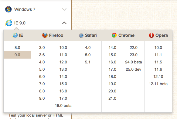Choose Firefox version 15.0

(x=63, y=84)
